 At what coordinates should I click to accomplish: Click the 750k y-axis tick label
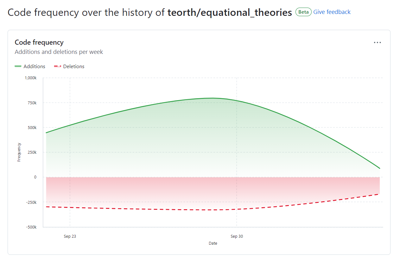pyautogui.click(x=31, y=103)
